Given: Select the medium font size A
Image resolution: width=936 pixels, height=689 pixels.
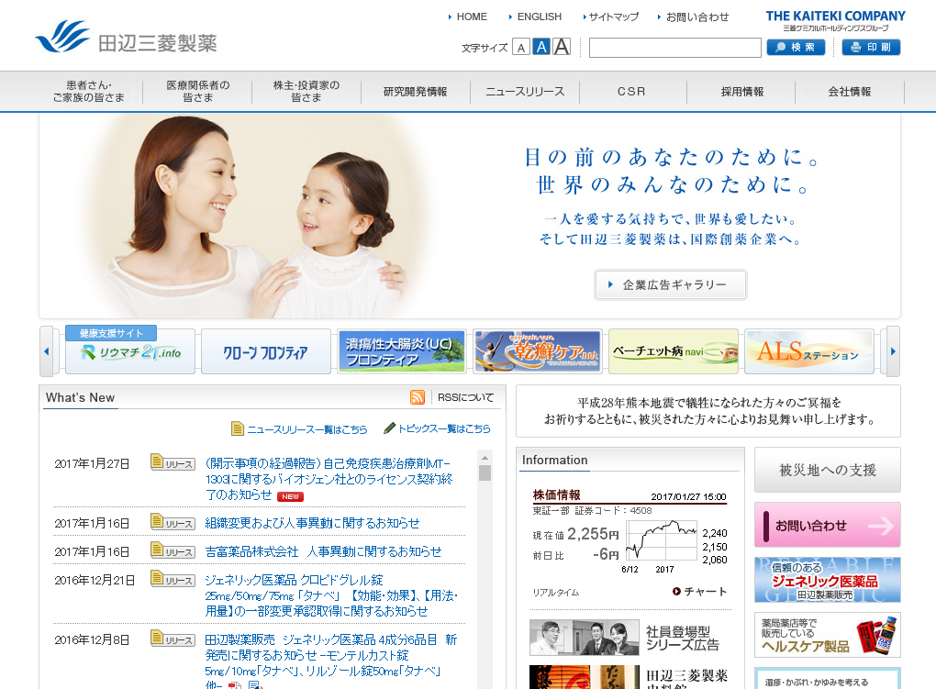Looking at the screenshot, I should point(541,47).
